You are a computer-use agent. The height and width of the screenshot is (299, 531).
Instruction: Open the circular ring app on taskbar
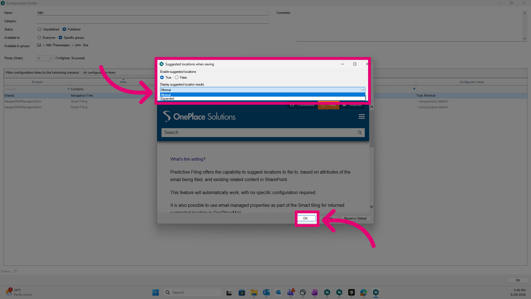click(303, 293)
